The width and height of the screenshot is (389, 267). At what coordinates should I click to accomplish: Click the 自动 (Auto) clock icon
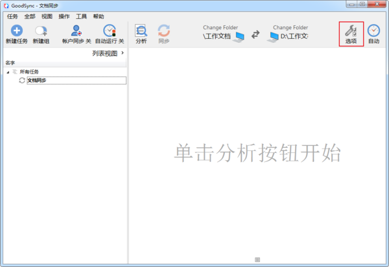[x=373, y=30]
